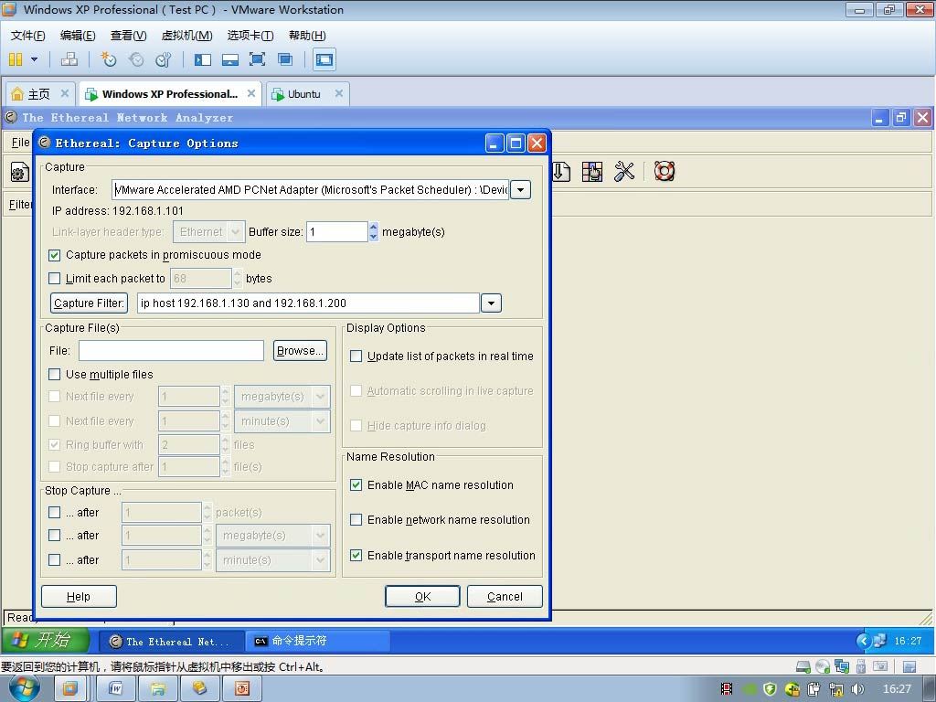Click Ethereal capture options gear toolbar icon
936x702 pixels.
[x=20, y=173]
